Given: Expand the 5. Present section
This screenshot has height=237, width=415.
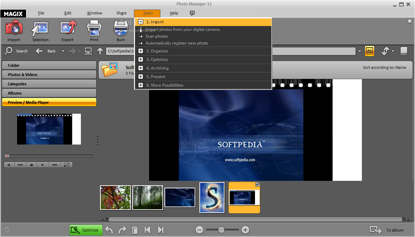Looking at the screenshot, I should [141, 77].
